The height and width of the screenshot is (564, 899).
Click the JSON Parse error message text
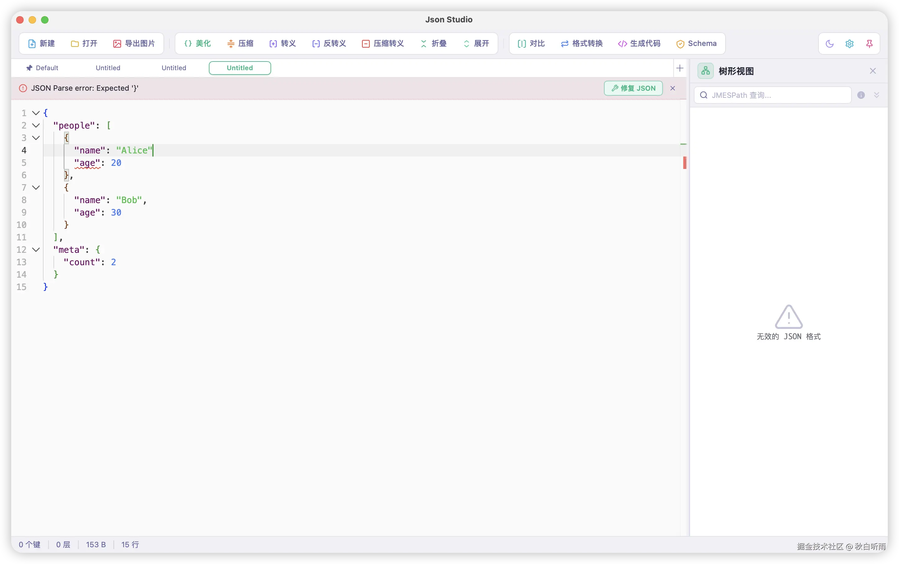click(x=85, y=89)
